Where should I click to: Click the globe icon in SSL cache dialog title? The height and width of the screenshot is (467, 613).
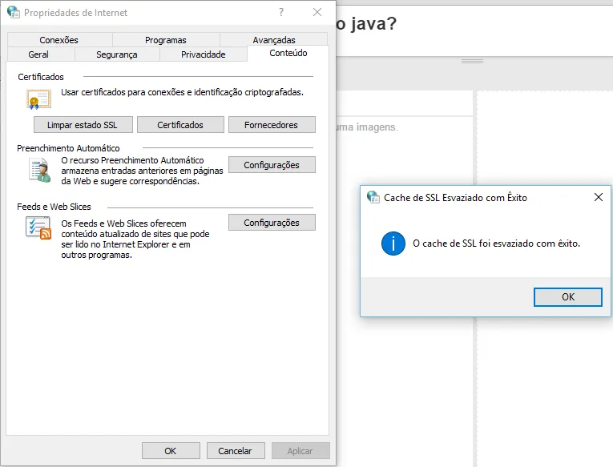click(373, 197)
